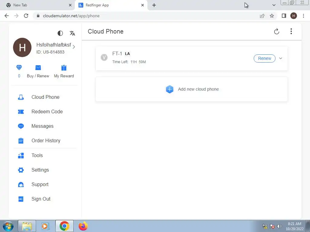
Task: Click the volume speaker tray icon
Action: [x=279, y=226]
